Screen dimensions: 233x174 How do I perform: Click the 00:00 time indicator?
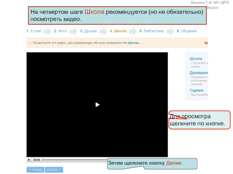(x=37, y=160)
